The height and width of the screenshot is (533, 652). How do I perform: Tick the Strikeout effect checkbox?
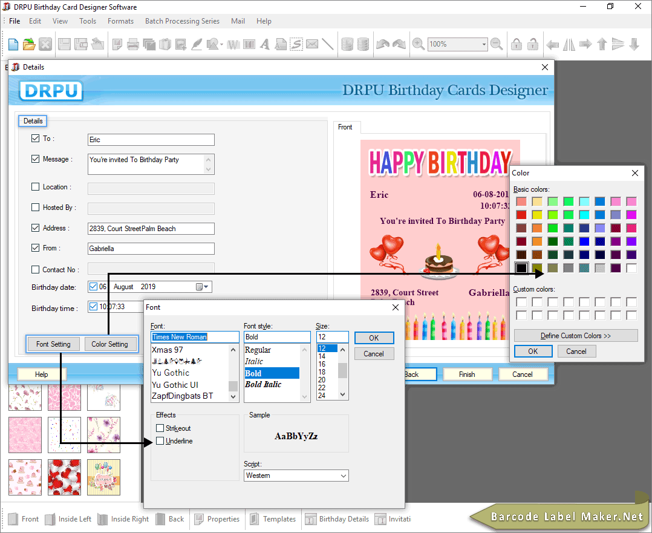coord(160,428)
